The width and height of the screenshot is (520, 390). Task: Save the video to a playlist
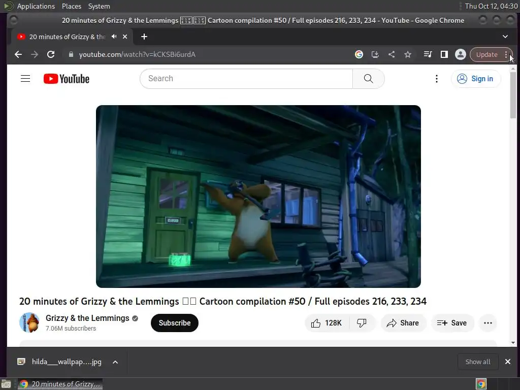click(452, 323)
